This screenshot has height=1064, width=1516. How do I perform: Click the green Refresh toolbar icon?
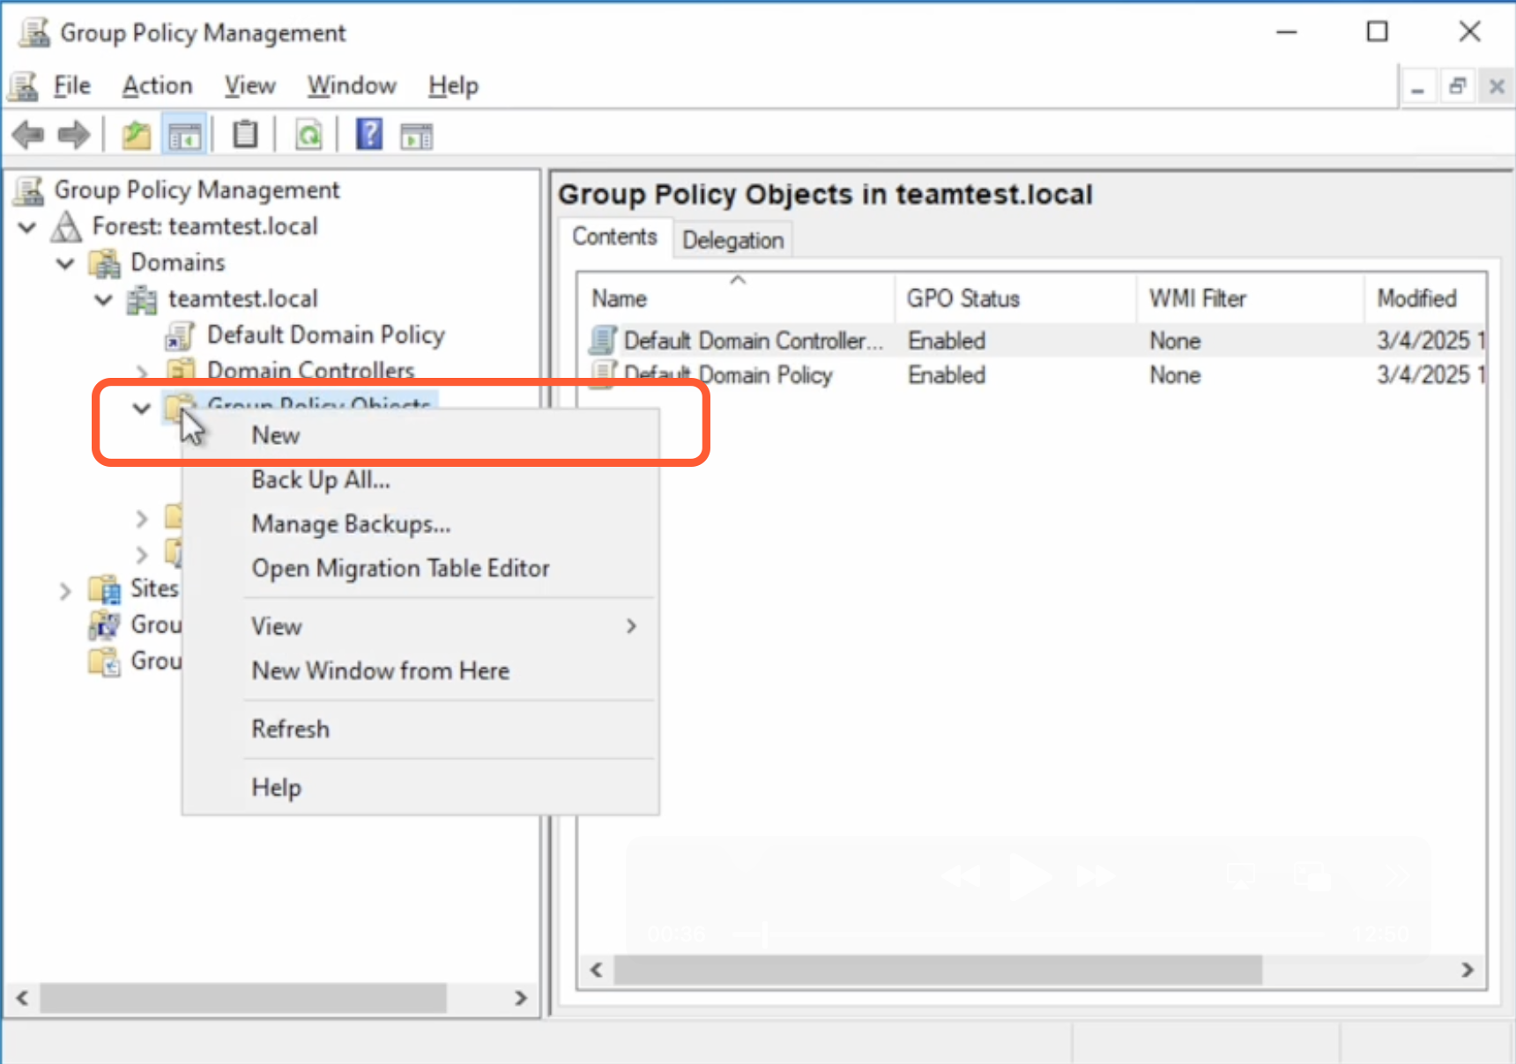pos(308,136)
